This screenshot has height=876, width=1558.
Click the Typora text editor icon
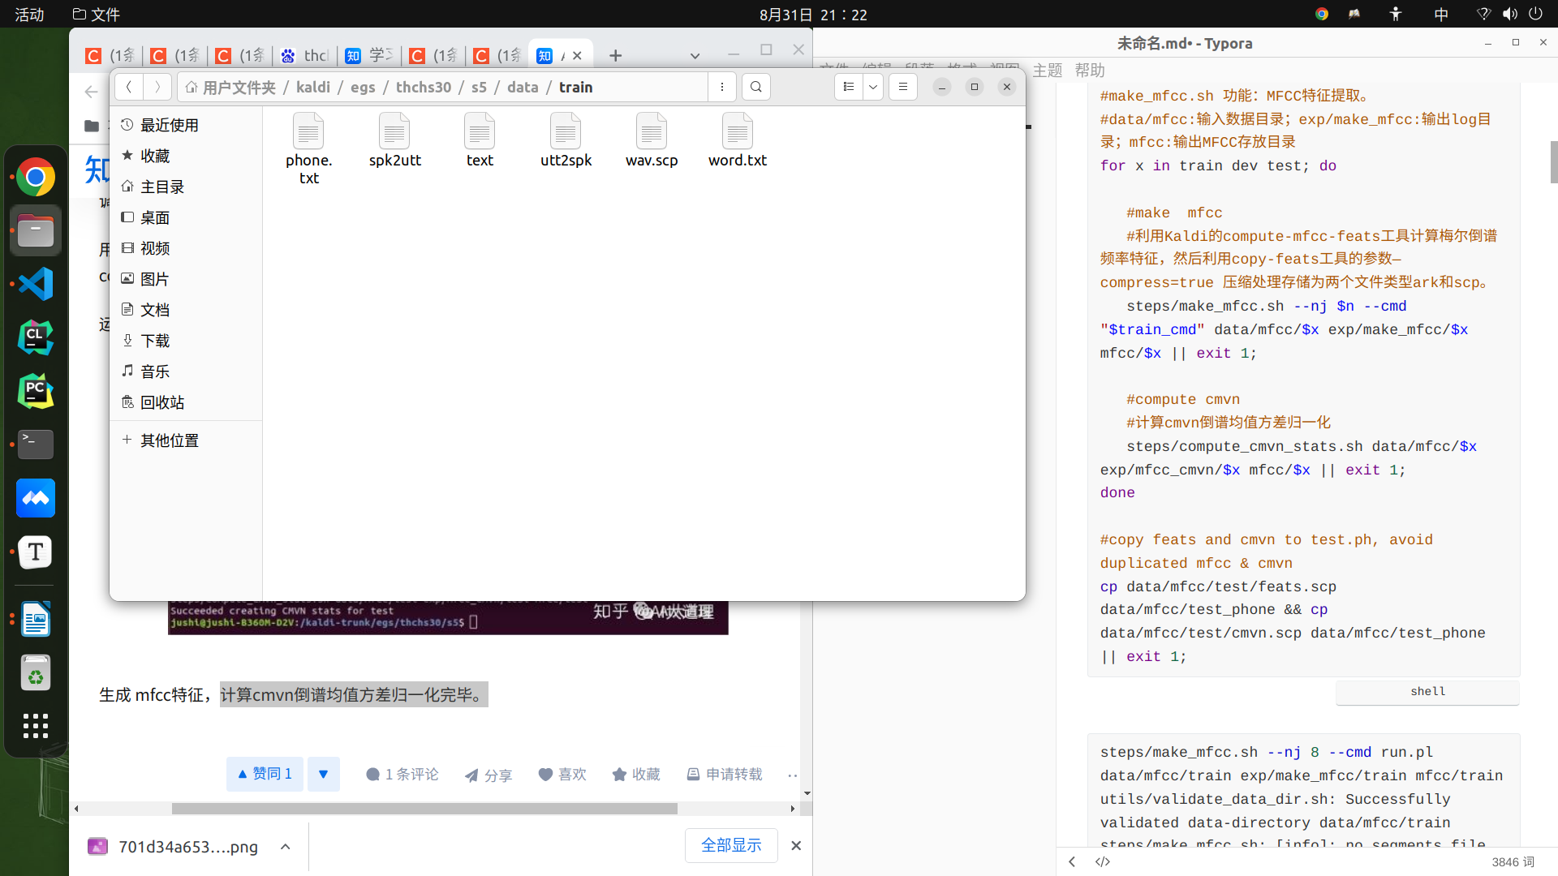click(x=36, y=552)
